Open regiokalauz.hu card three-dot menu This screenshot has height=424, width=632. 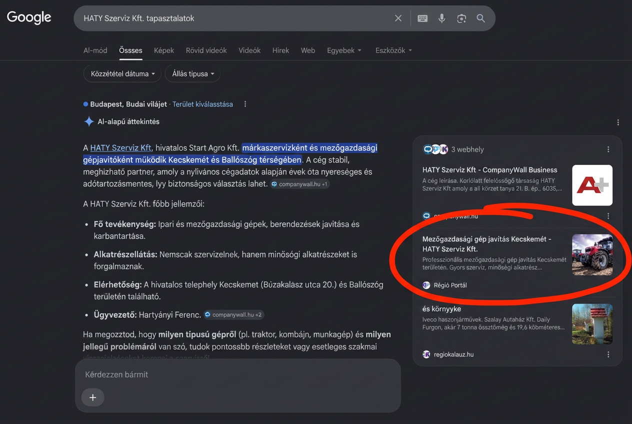[x=608, y=354]
